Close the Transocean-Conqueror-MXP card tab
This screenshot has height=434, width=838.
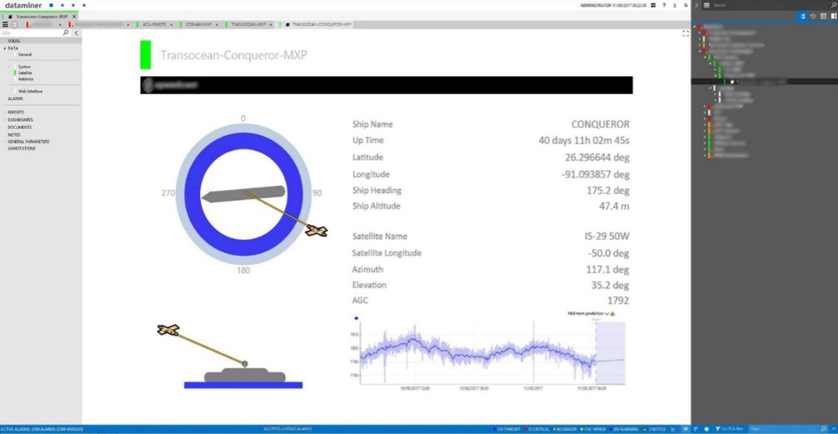tap(74, 16)
